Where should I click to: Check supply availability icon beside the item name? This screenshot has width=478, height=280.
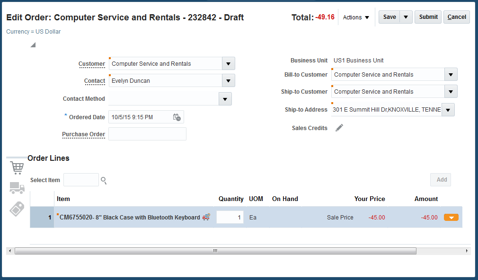[x=206, y=217]
